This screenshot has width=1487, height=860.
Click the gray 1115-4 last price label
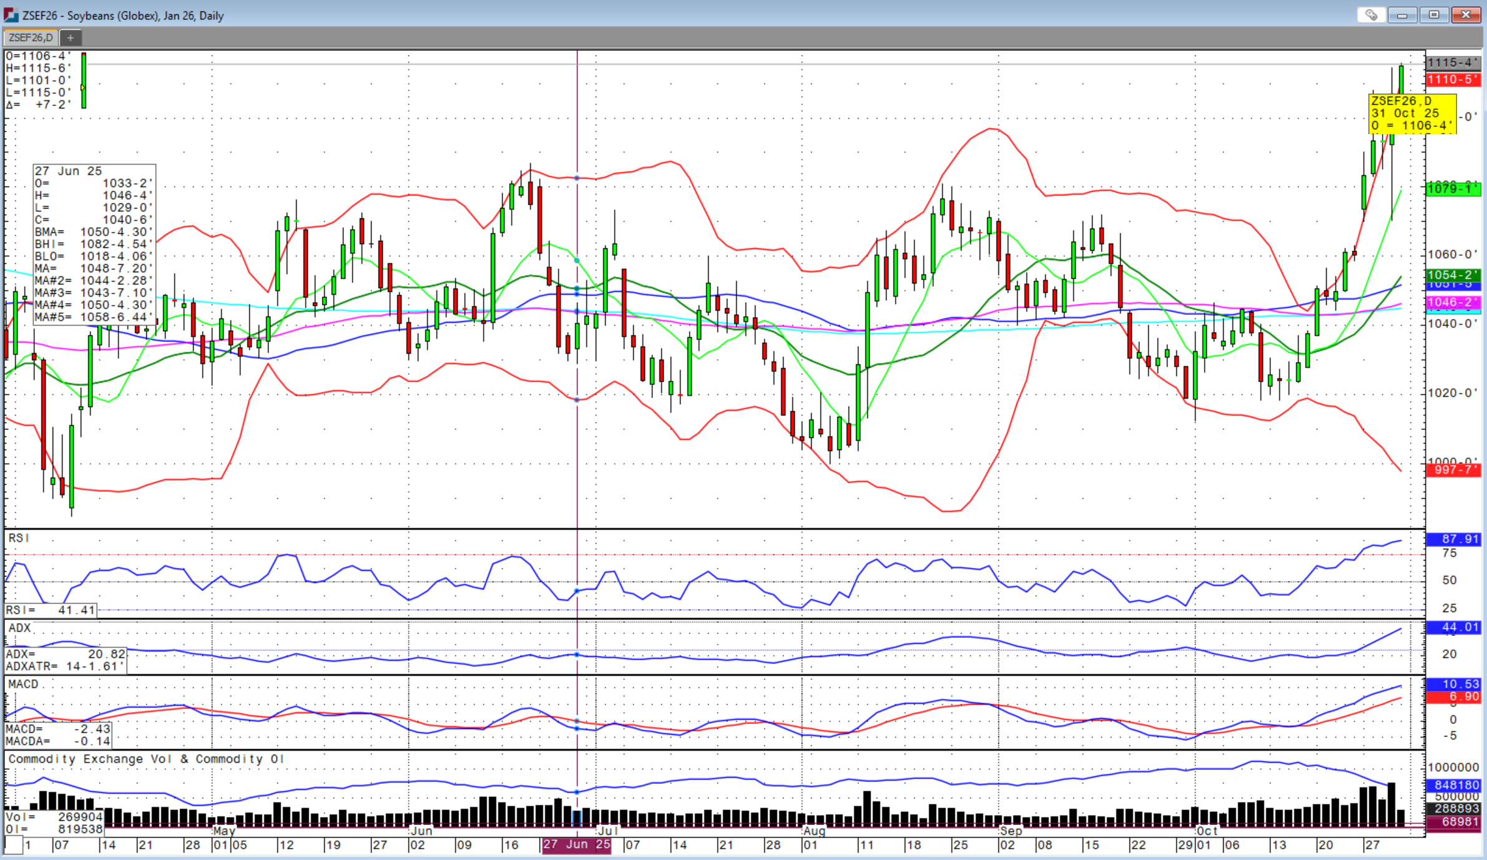[x=1453, y=62]
